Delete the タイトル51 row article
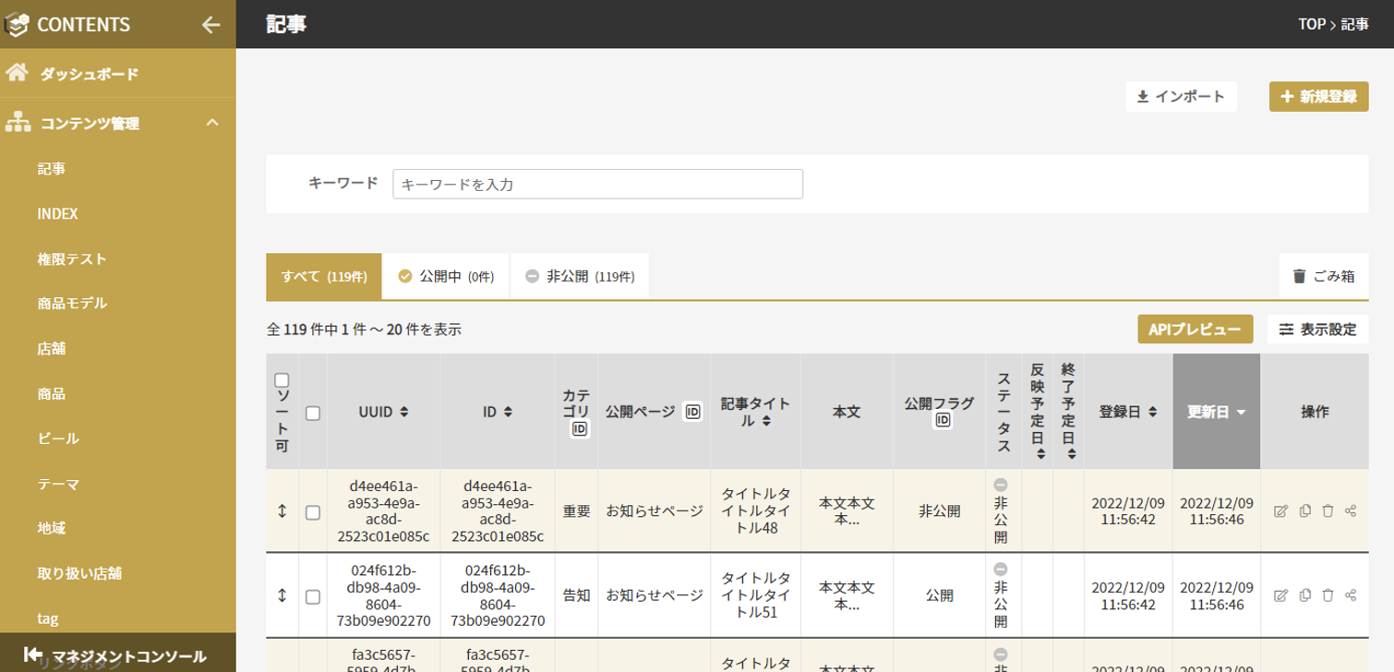This screenshot has height=672, width=1394. [1328, 595]
